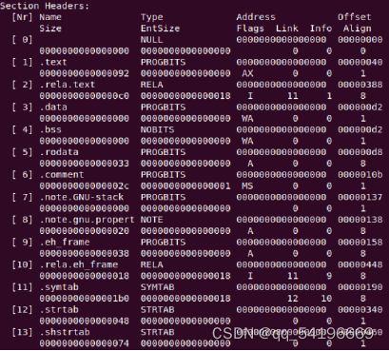Select the 'Align' column header
The height and width of the screenshot is (351, 389).
pyautogui.click(x=358, y=29)
